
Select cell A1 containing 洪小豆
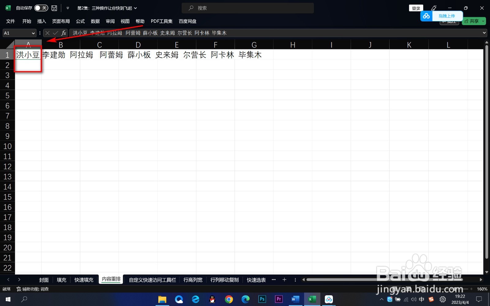[28, 55]
